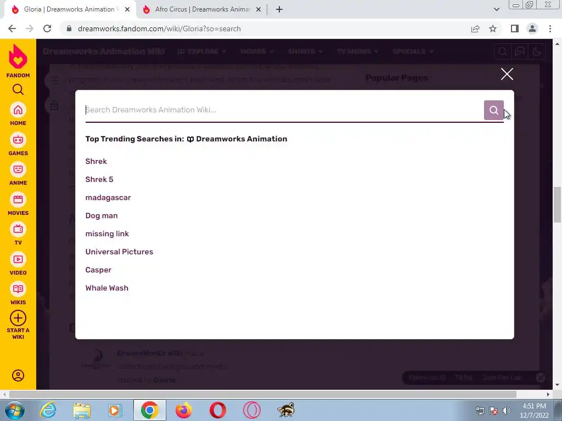
Task: Open the user profile icon in sidebar
Action: [x=18, y=375]
